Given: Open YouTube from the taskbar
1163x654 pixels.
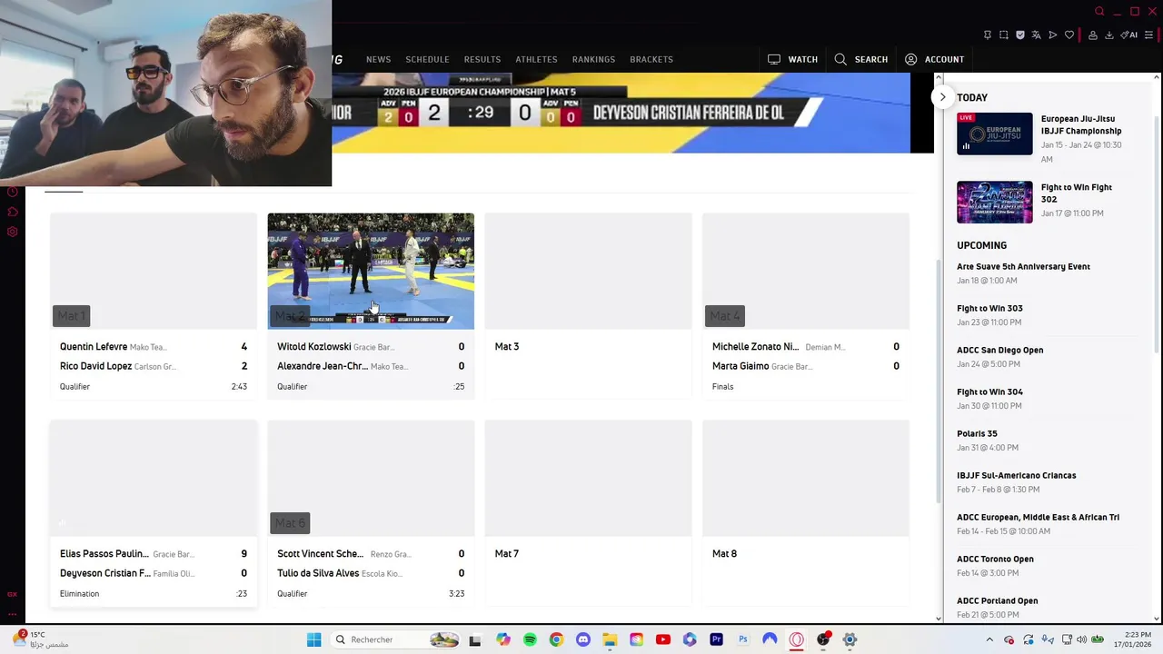Looking at the screenshot, I should click(663, 639).
